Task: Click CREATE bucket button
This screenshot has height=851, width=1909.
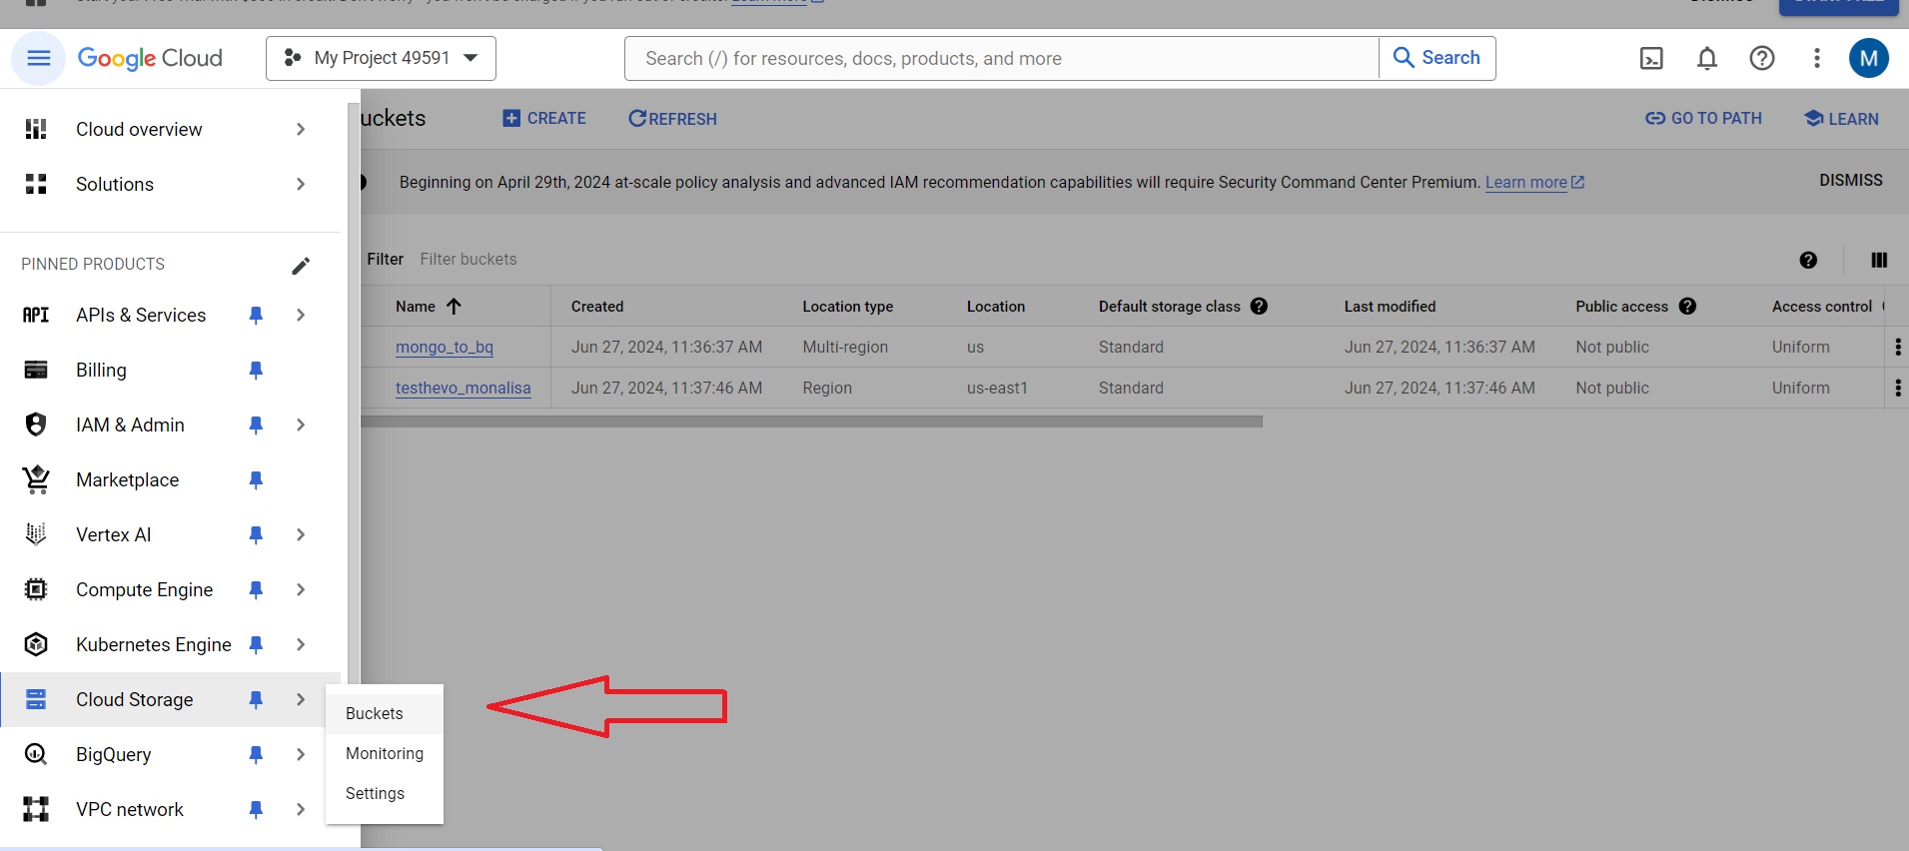Action: click(544, 118)
